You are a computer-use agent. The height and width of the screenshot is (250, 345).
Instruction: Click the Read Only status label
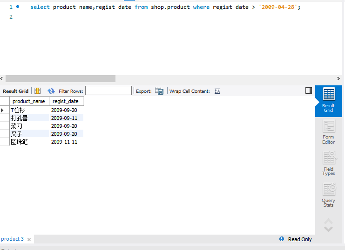tap(300, 239)
